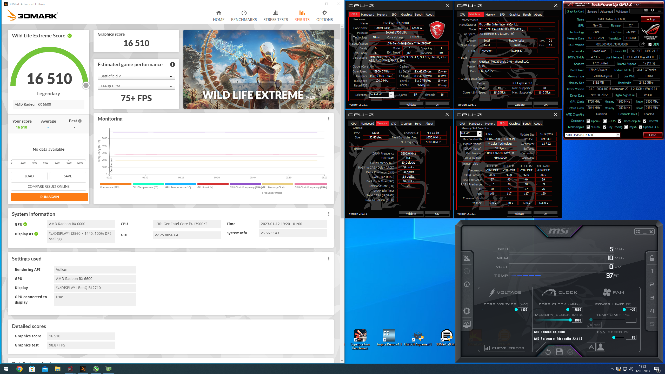Open 3DMark Options gear
665x374 pixels.
click(324, 16)
